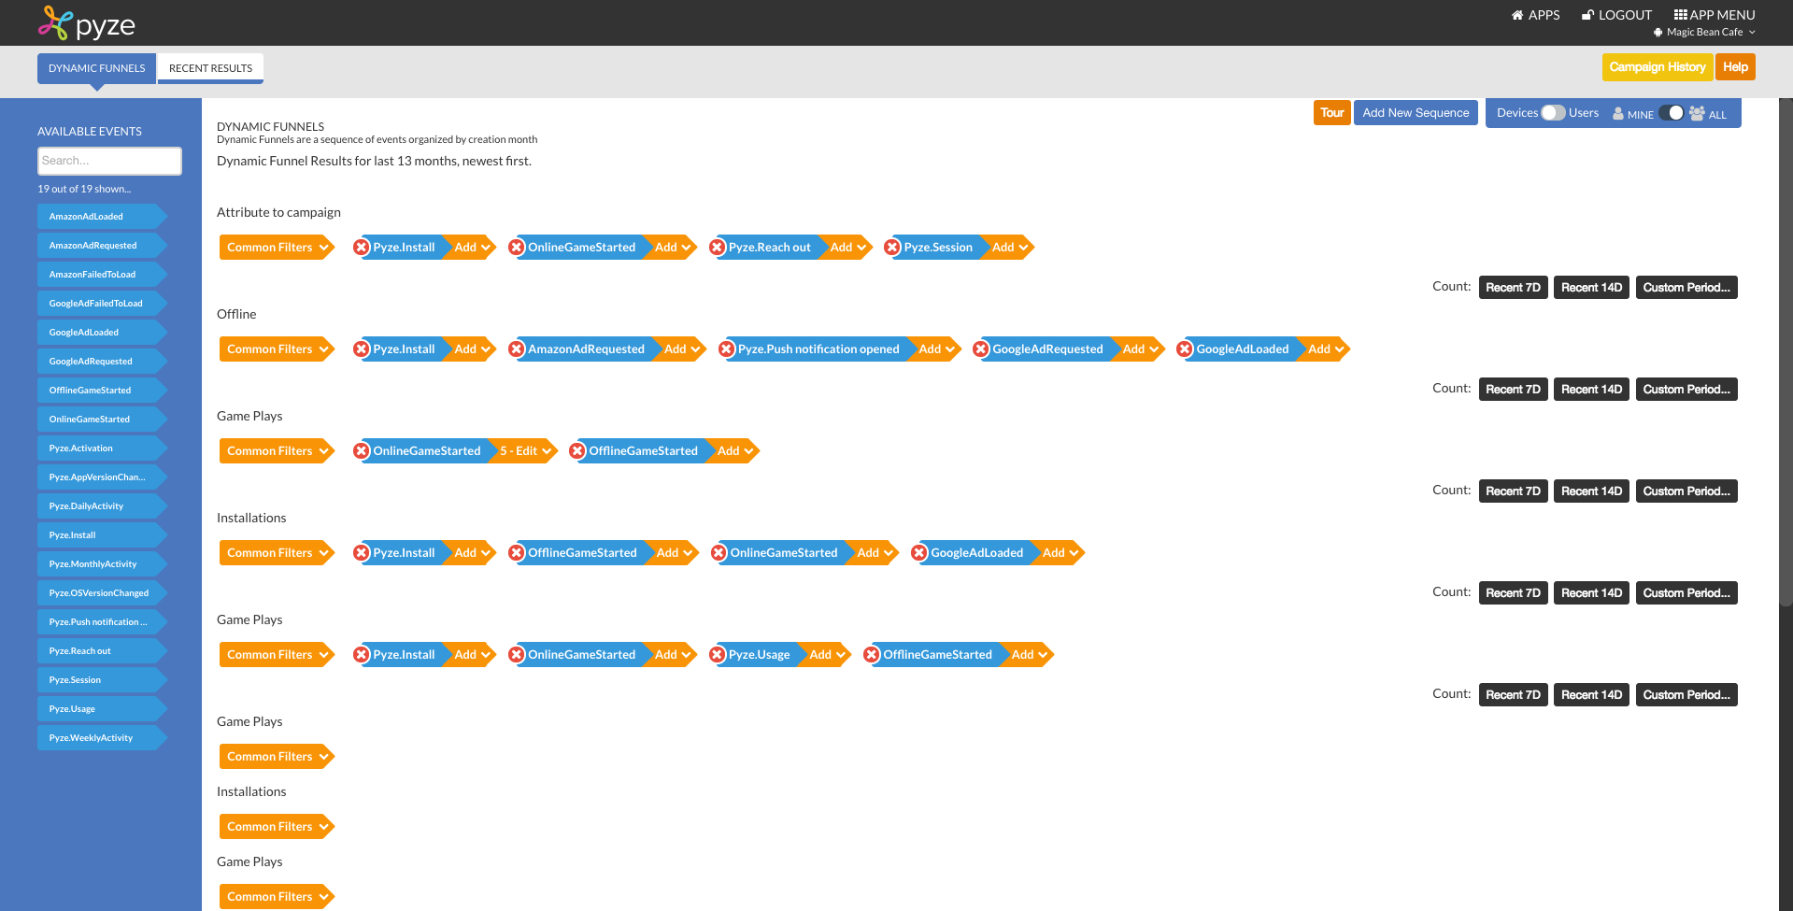Screen dimensions: 1793x911
Task: Click the MINE single user icon
Action: click(1618, 114)
